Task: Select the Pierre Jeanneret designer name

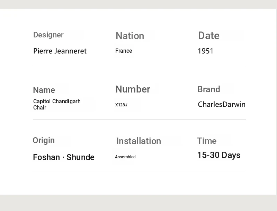Action: pos(60,51)
